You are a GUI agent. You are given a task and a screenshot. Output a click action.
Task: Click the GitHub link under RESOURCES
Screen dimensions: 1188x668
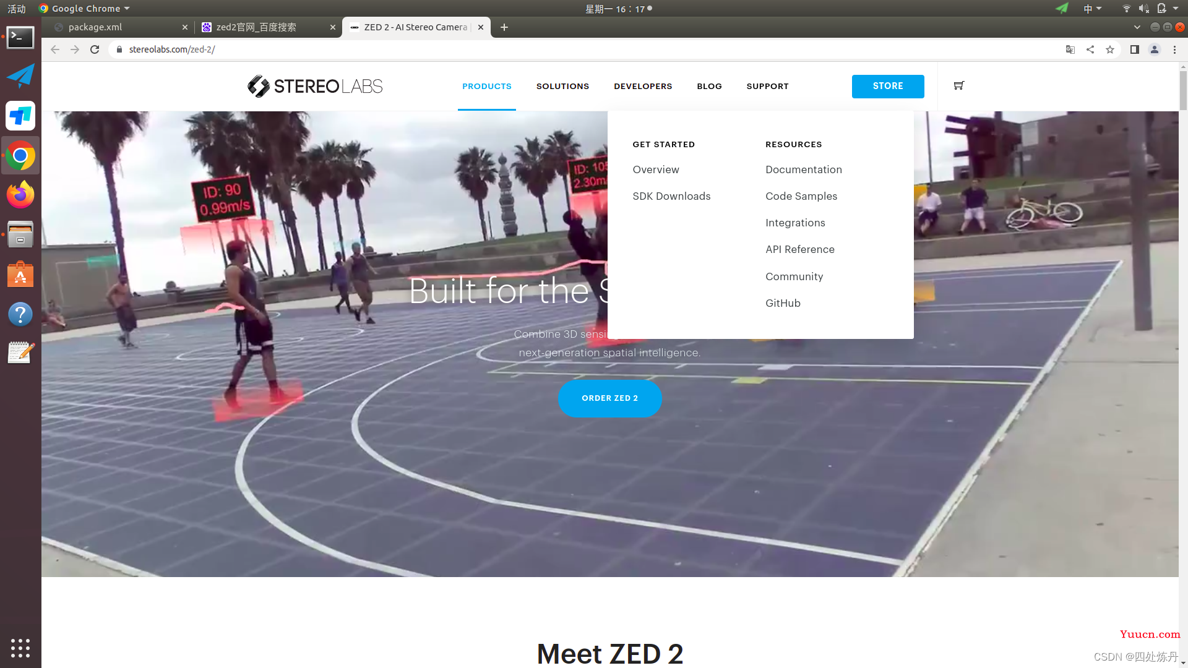click(x=783, y=302)
